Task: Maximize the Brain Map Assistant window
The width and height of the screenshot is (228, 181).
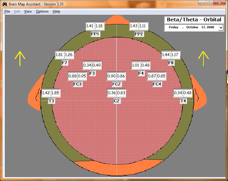Action: [209, 3]
